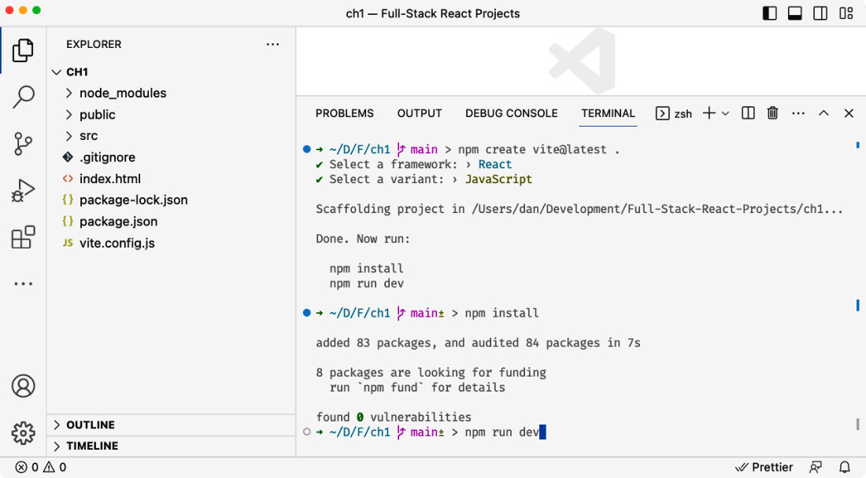Customize layout from title bar
866x478 pixels.
coord(846,13)
